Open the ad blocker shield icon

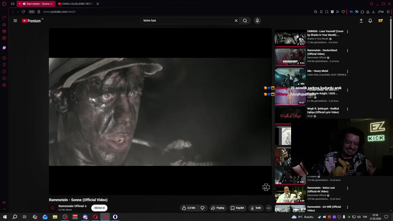332,12
